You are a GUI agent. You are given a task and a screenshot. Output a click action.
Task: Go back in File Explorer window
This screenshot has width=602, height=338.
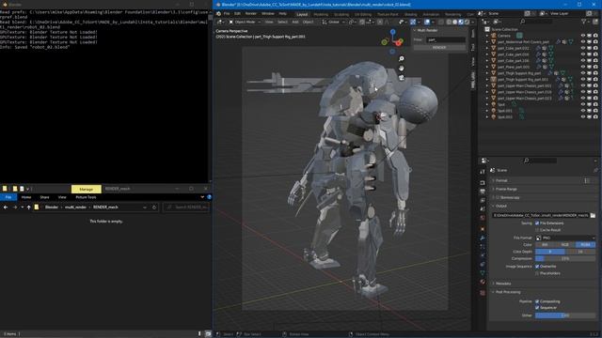6,207
